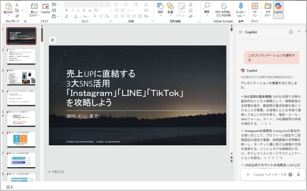
Task: Click the Add-ins (アドイン) icon
Action: click(255, 7)
